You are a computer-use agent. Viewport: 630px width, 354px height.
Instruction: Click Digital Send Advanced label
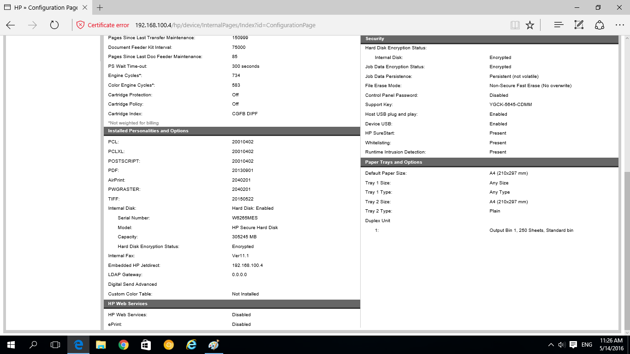coord(132,284)
